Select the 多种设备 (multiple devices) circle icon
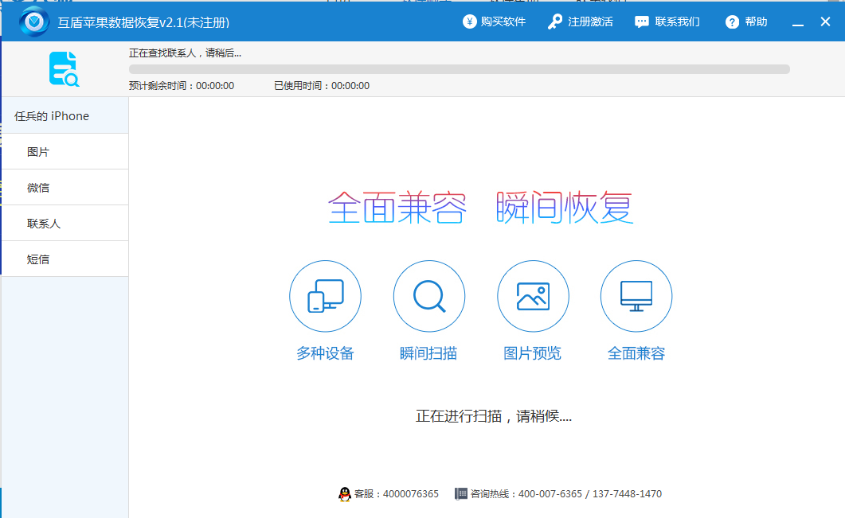This screenshot has height=518, width=845. [325, 295]
